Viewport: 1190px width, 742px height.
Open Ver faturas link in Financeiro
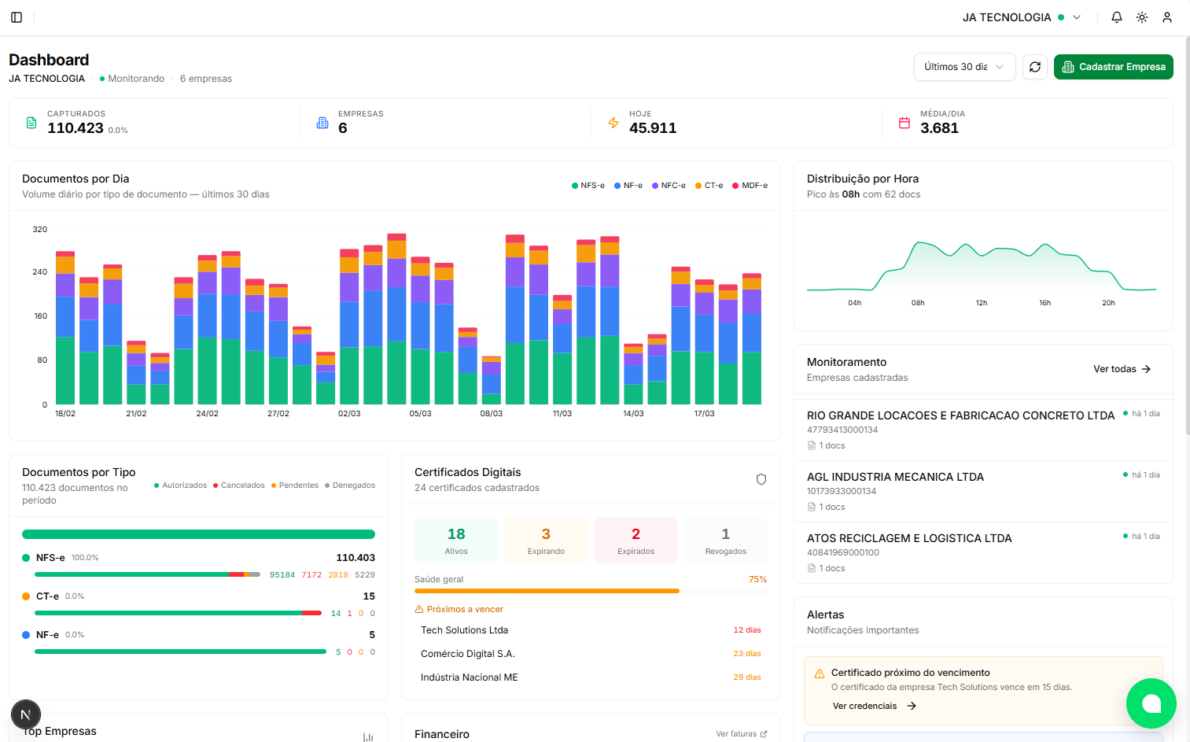click(x=742, y=734)
